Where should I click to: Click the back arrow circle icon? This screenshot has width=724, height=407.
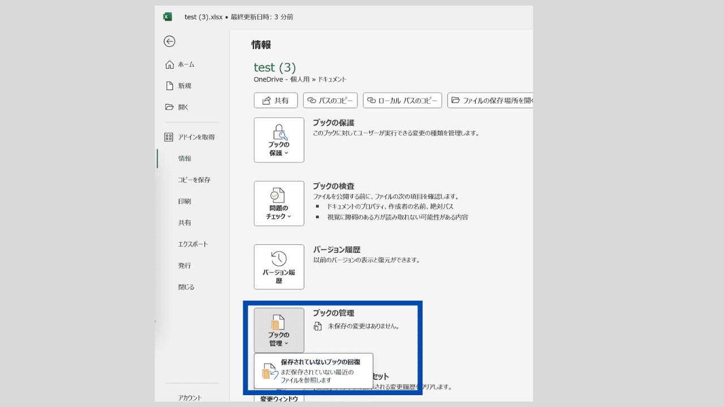tap(169, 41)
